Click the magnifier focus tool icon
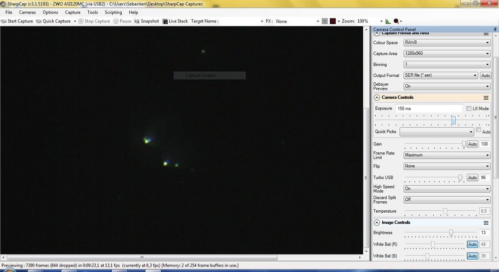The height and width of the screenshot is (272, 499). [x=396, y=21]
